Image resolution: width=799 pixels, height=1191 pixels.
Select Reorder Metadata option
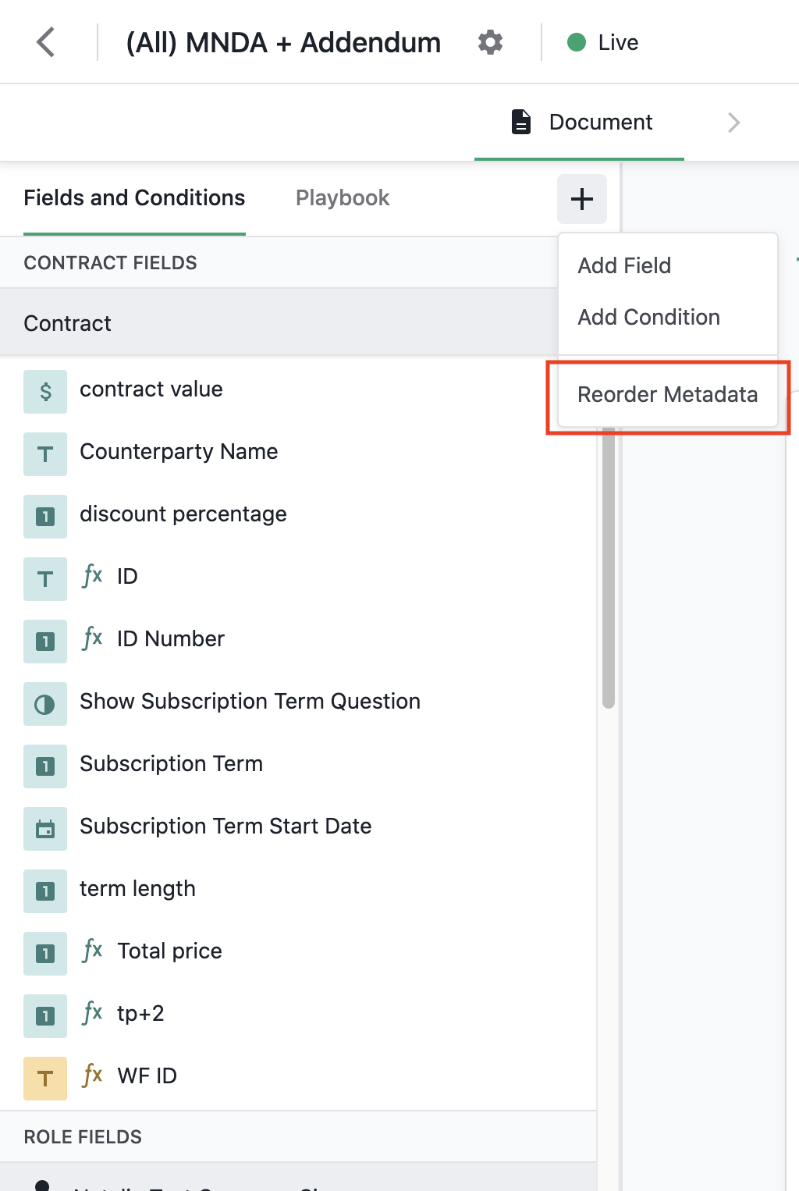pos(668,394)
